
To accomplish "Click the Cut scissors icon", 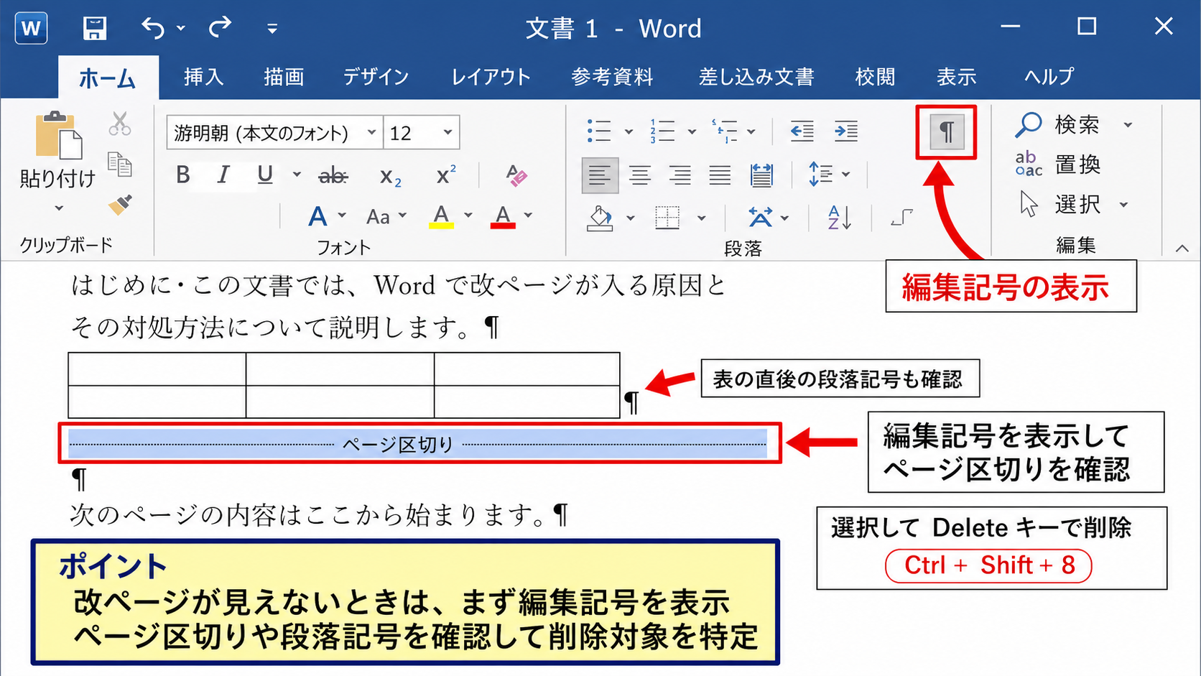I will point(120,124).
